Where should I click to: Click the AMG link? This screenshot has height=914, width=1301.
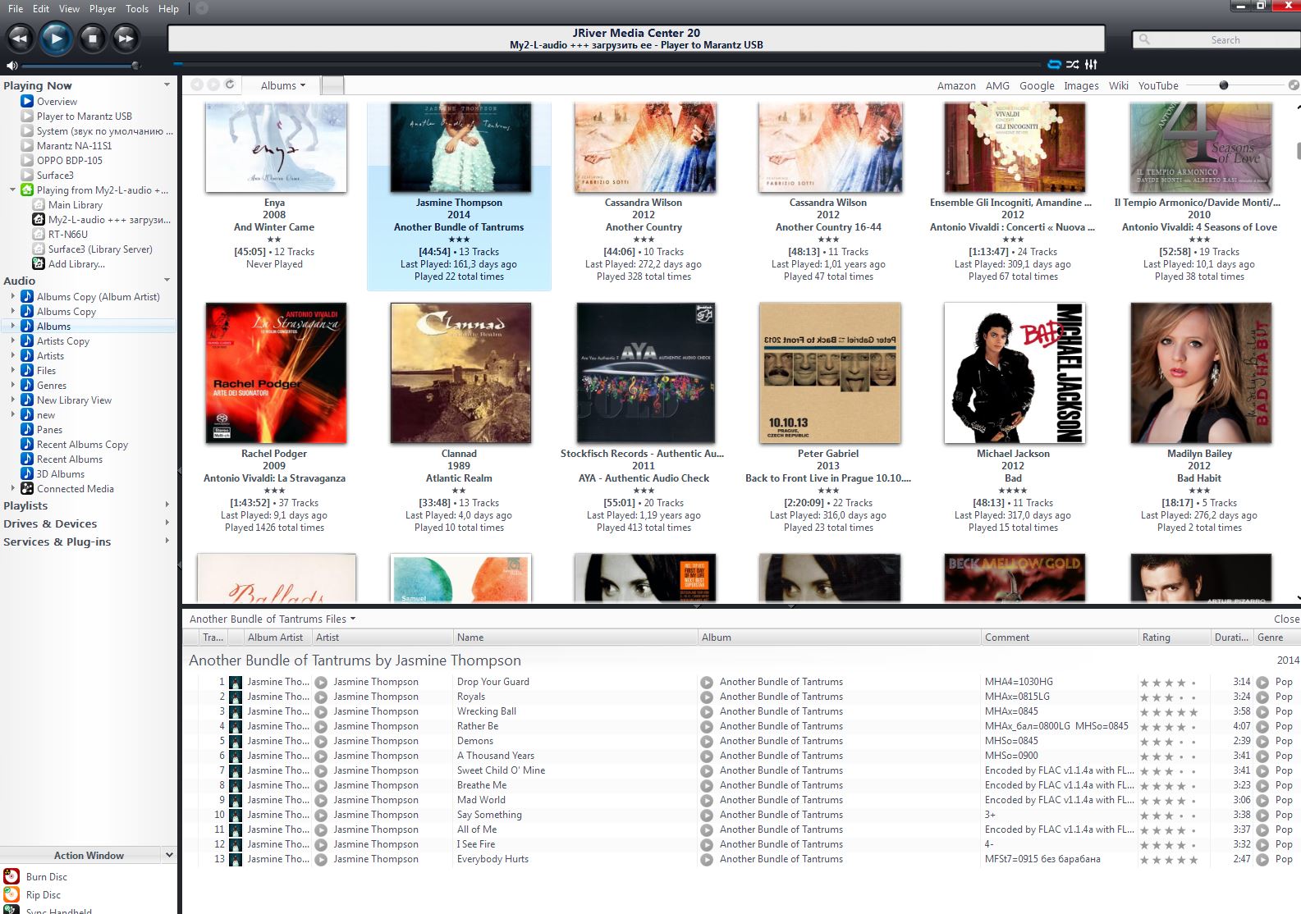coord(997,86)
